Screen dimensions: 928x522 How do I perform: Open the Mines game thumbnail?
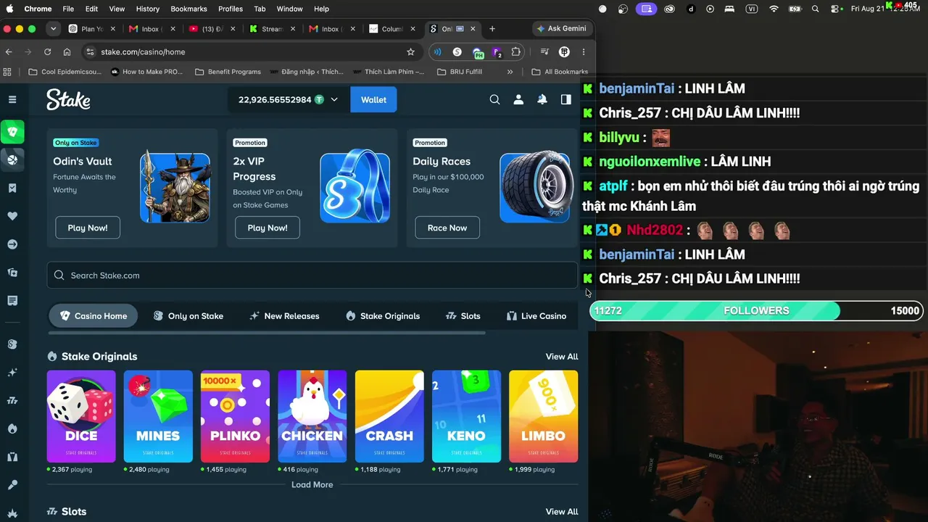tap(158, 416)
